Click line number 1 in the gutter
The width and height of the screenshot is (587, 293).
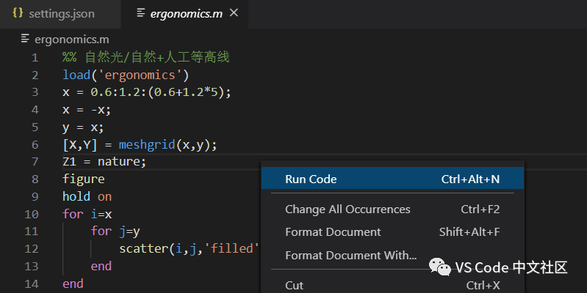(x=35, y=58)
